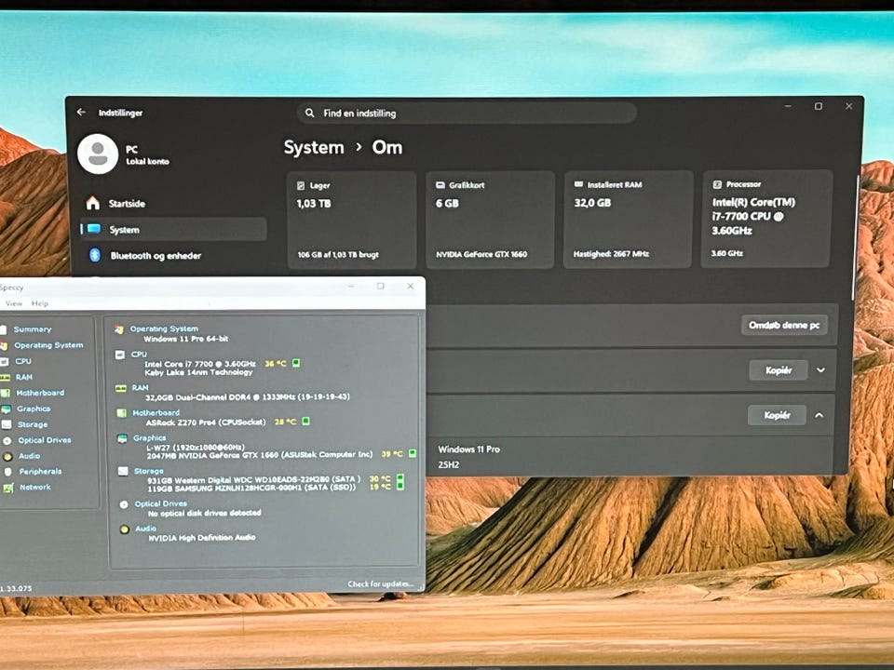
Task: Click the Audio icon in Speccy sidebar
Action: (7, 456)
